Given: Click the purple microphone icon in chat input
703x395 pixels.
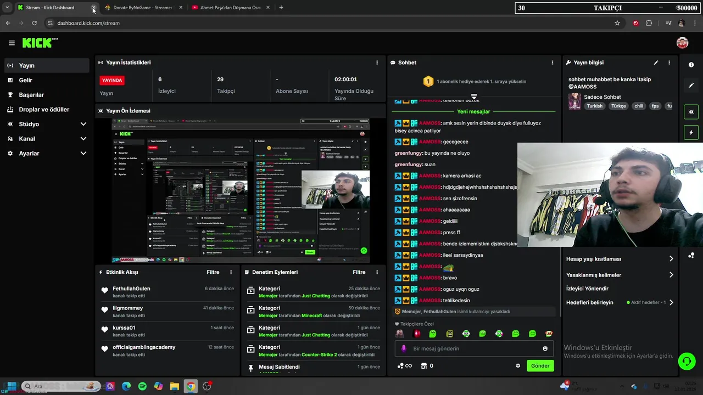Looking at the screenshot, I should [x=404, y=348].
